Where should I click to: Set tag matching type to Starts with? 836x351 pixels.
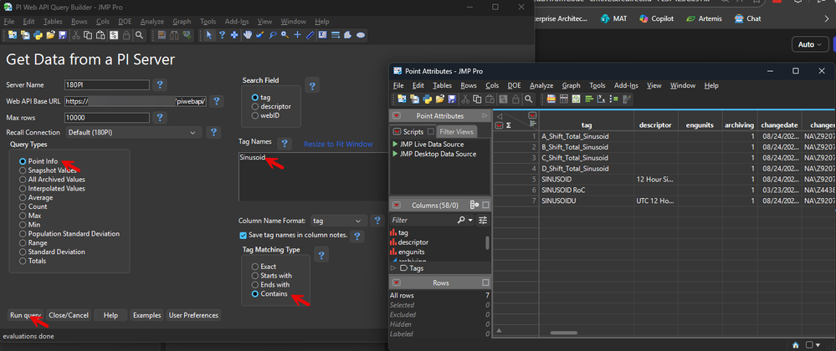click(x=272, y=275)
